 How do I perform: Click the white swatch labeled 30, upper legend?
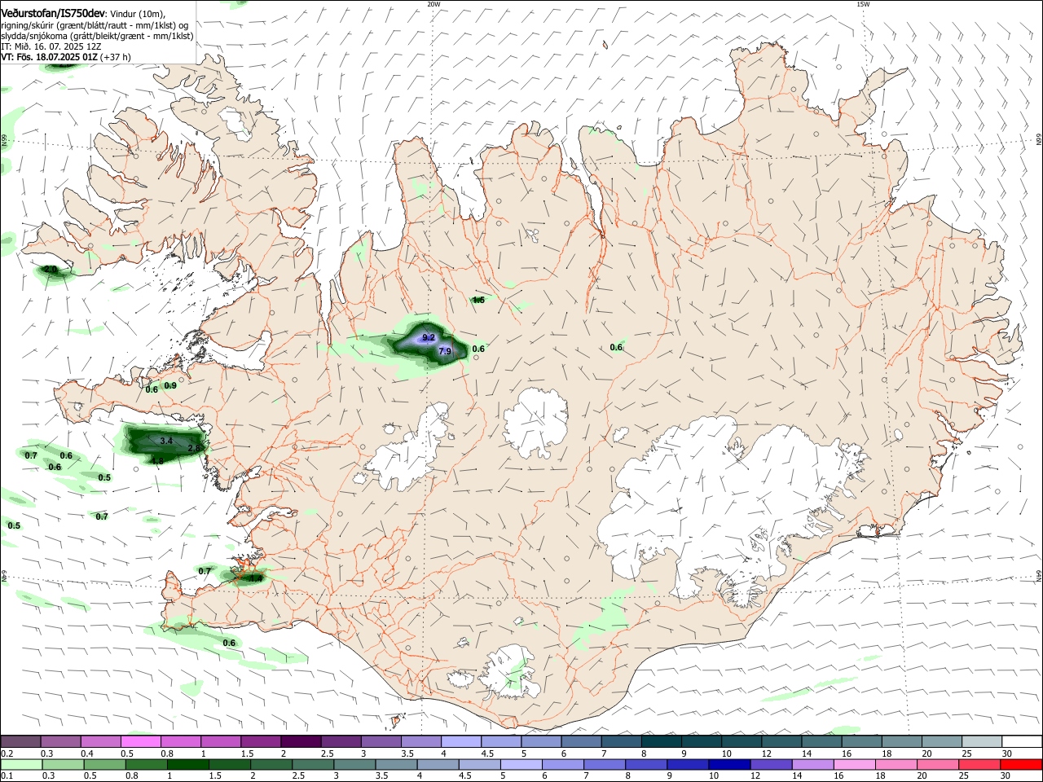(1022, 741)
